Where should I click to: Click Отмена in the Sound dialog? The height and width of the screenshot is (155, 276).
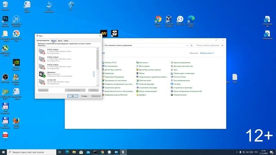pyautogui.click(x=85, y=96)
